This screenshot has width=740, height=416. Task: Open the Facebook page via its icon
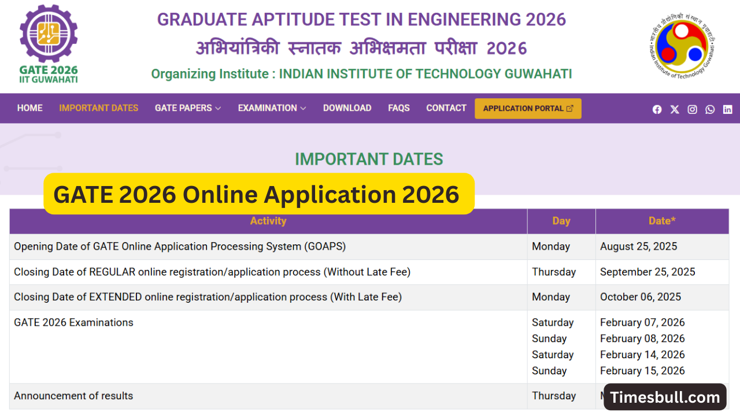coord(657,109)
